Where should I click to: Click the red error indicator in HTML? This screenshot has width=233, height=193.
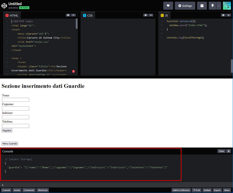pos(73,72)
